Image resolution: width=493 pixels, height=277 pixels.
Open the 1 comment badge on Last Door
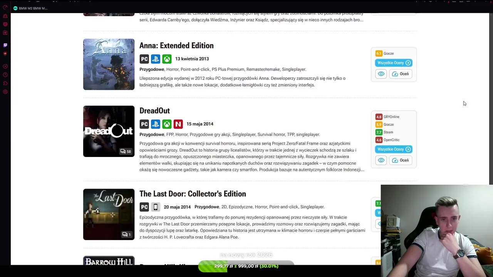[x=126, y=235]
